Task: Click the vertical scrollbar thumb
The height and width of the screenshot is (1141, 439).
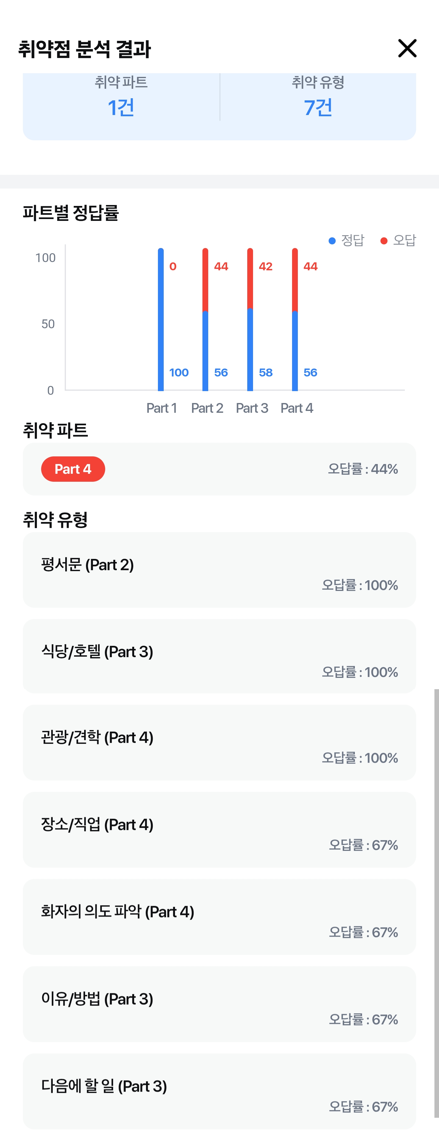Action: [436, 904]
